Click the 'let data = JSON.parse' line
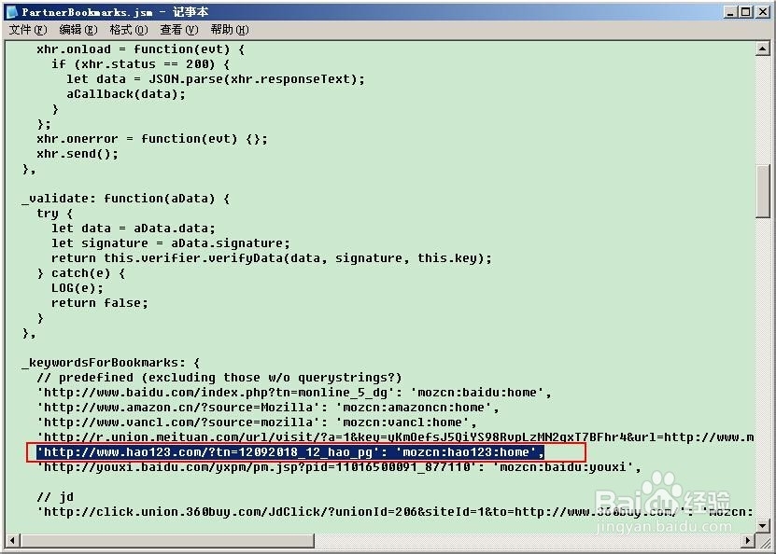The height and width of the screenshot is (554, 776). click(x=216, y=79)
